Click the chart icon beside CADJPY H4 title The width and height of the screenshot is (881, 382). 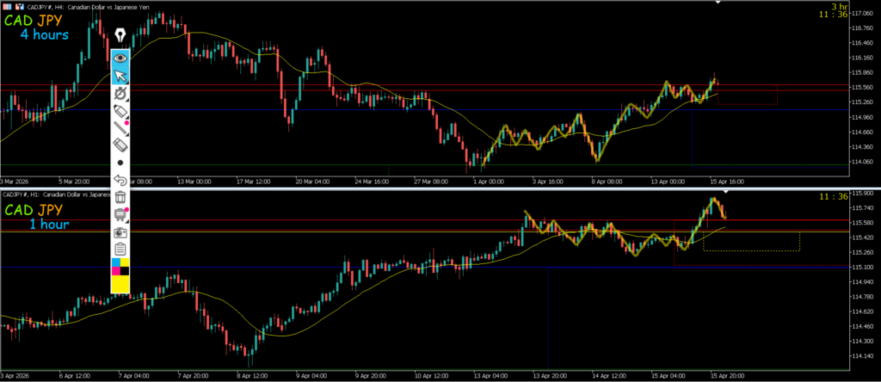point(20,6)
